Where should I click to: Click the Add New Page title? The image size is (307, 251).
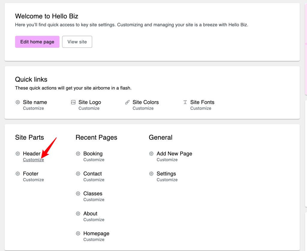[x=174, y=153]
